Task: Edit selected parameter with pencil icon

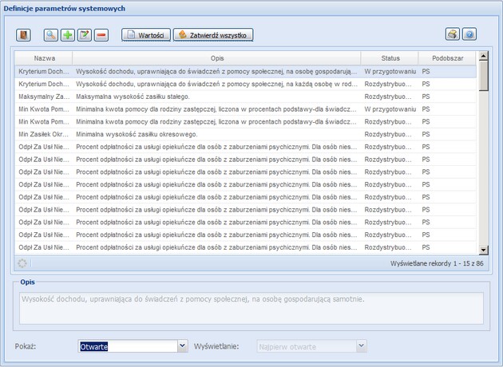Action: tap(85, 35)
